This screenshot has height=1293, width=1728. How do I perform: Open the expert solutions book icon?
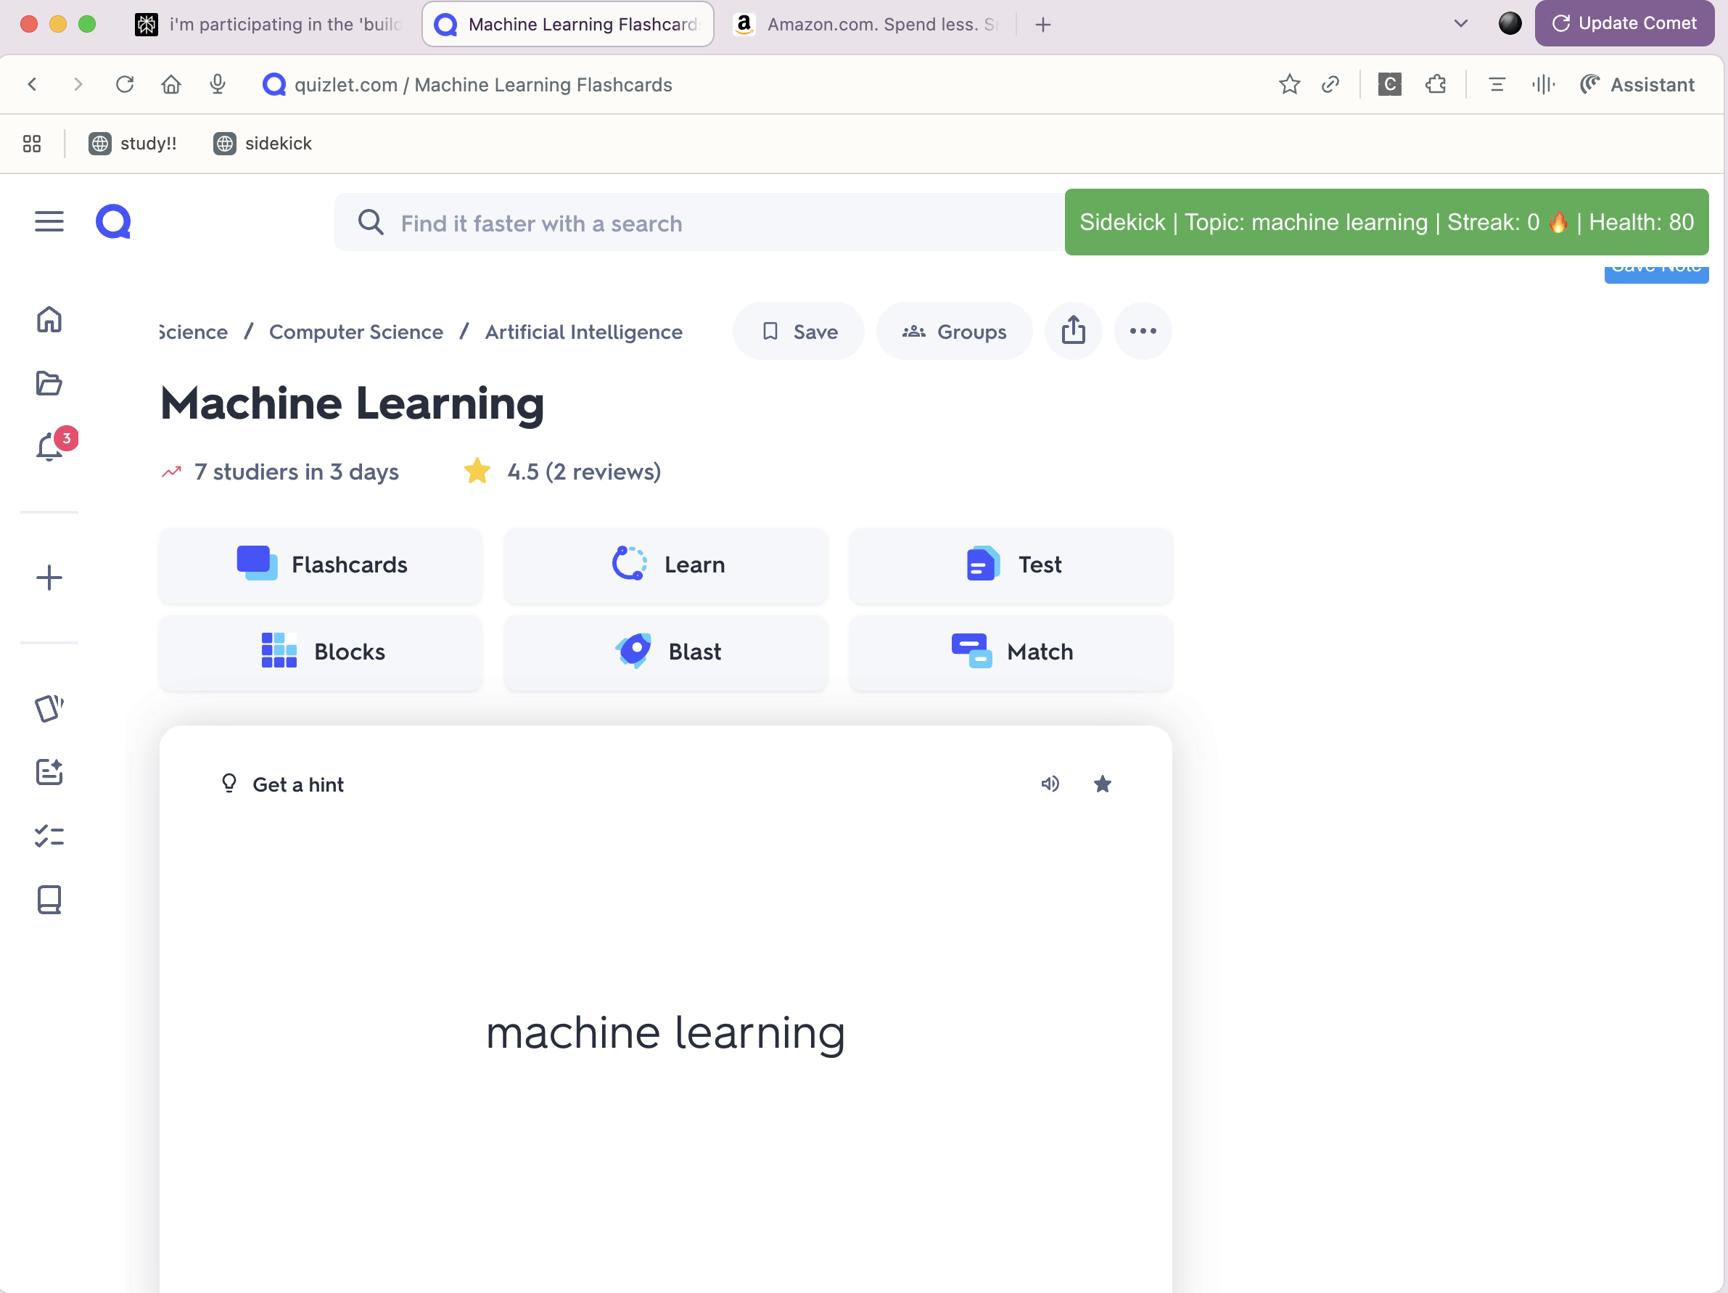pos(49,899)
